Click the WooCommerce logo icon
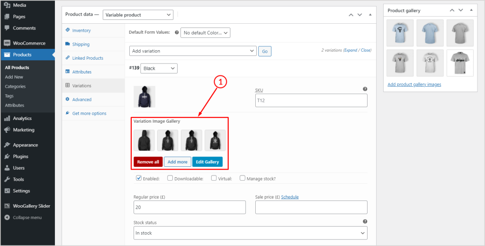Screen dimensions: 485x246 pos(7,43)
